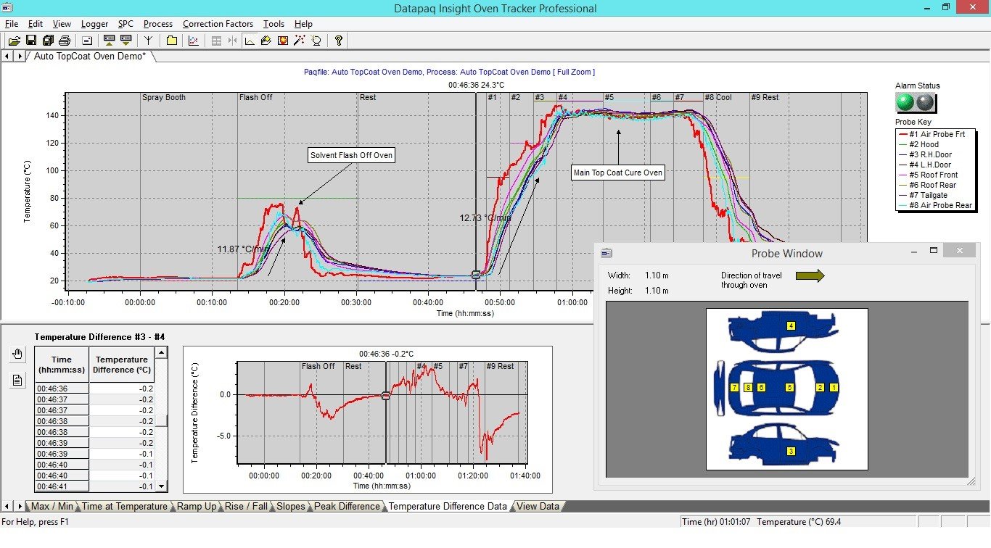Viewport: 991px width, 548px height.
Task: Click the notes page icon below the hand icon
Action: click(17, 380)
